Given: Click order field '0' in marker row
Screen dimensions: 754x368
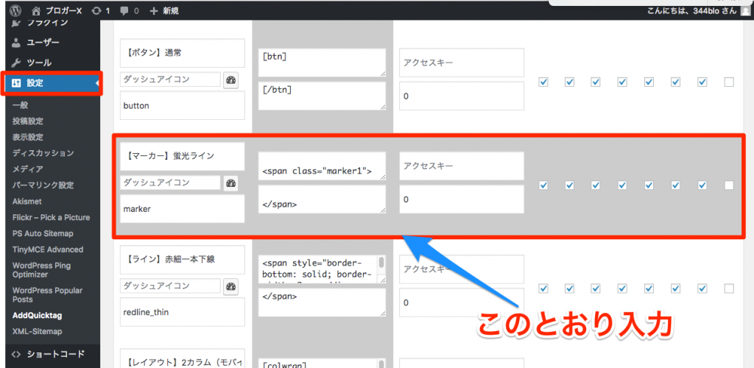Looking at the screenshot, I should 462,199.
